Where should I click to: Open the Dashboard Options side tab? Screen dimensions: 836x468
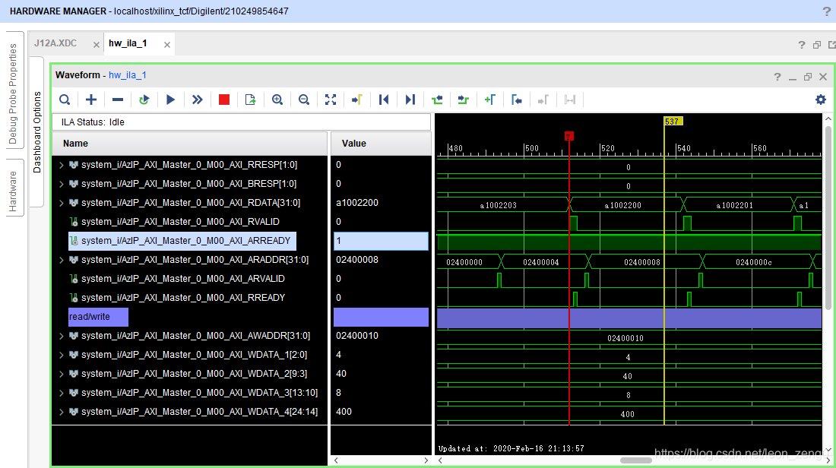[36, 132]
